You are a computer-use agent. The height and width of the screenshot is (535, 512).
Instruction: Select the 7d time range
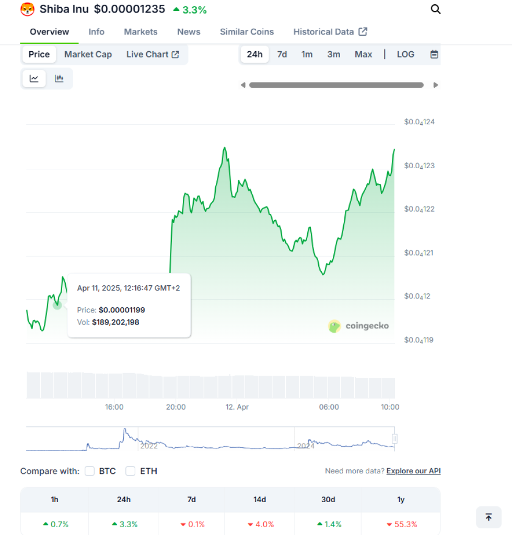tap(282, 54)
